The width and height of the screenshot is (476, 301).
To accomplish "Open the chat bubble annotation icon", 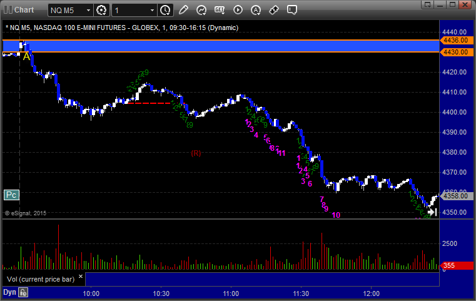I will click(x=292, y=10).
